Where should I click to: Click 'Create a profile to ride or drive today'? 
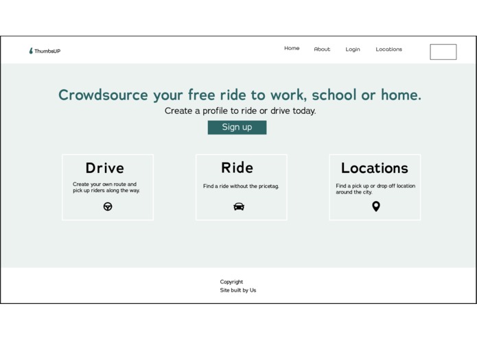240,111
